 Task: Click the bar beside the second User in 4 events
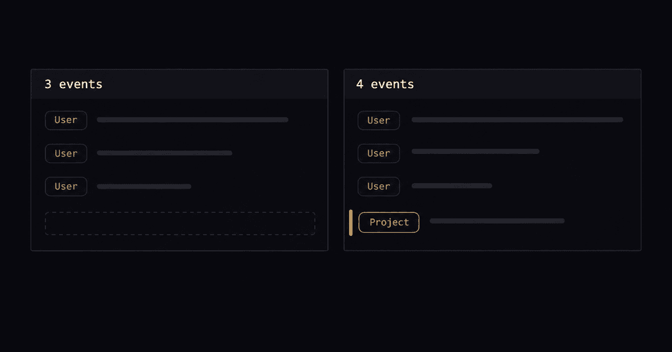click(475, 151)
